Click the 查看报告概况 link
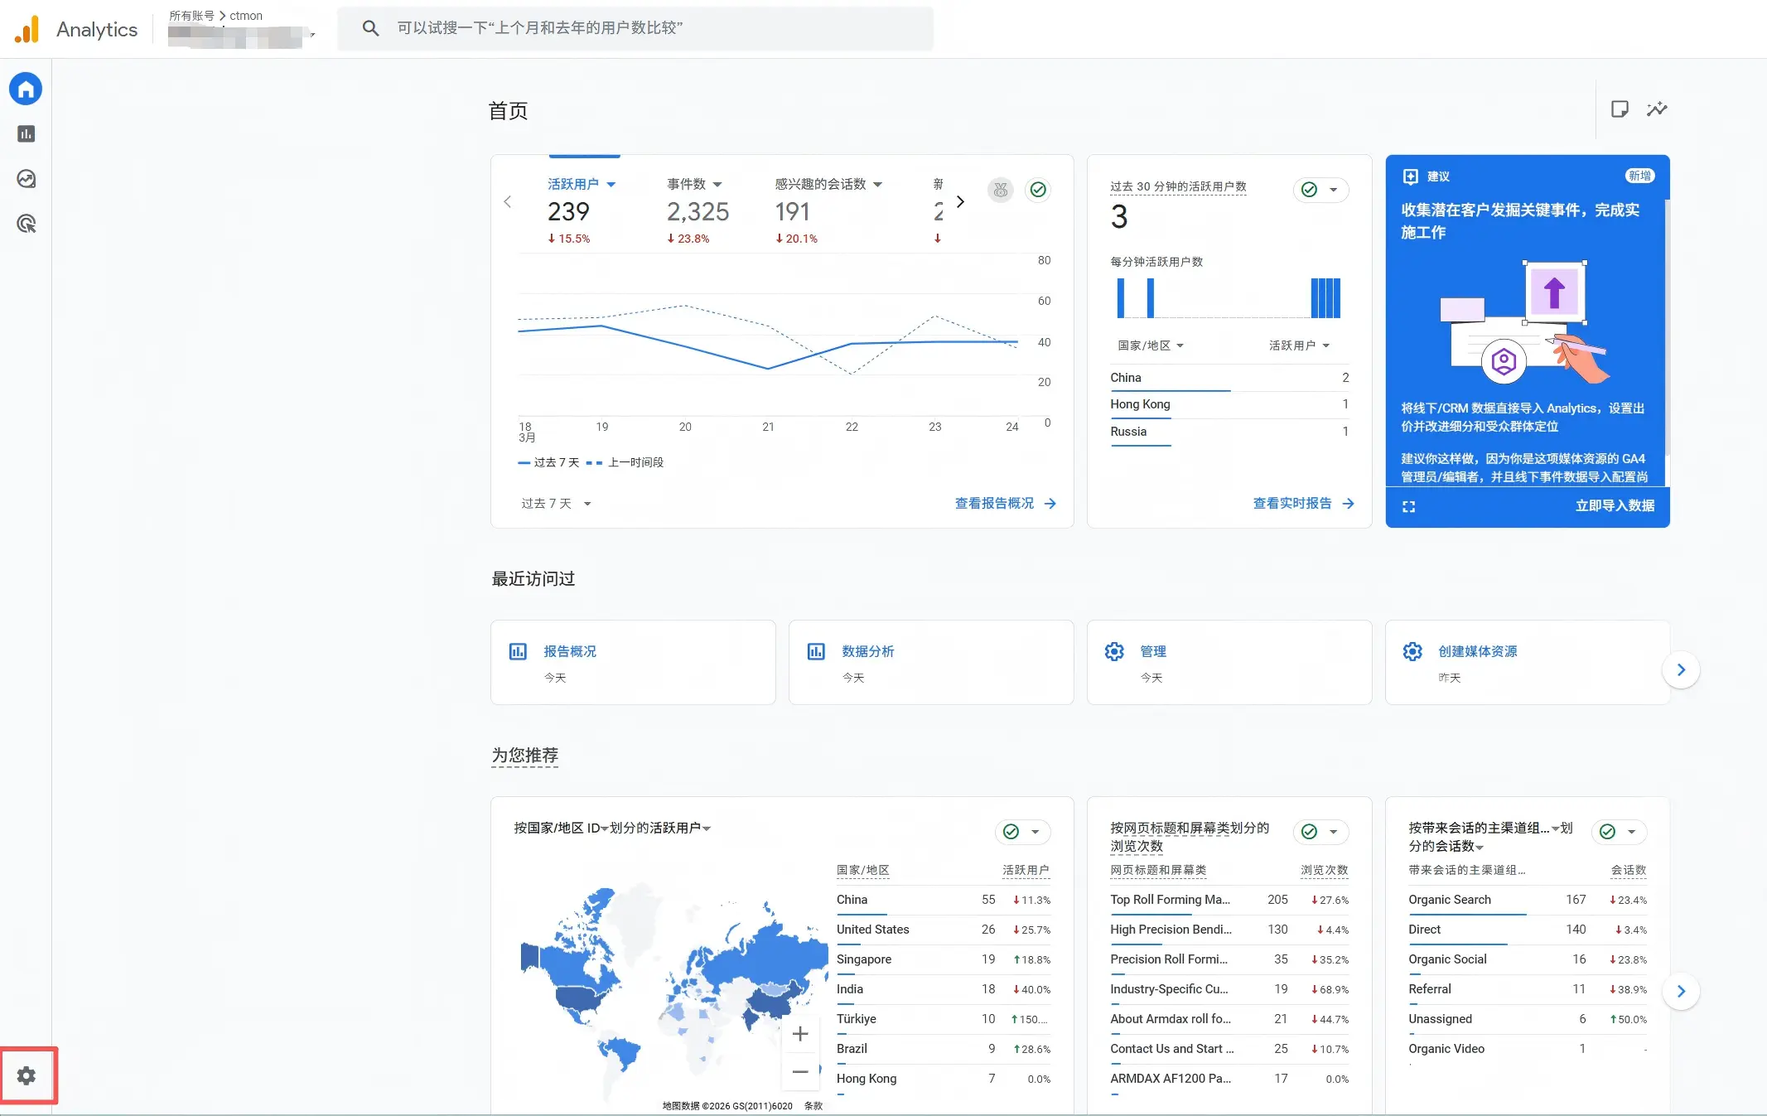Screen dimensions: 1767x1116 point(1006,504)
